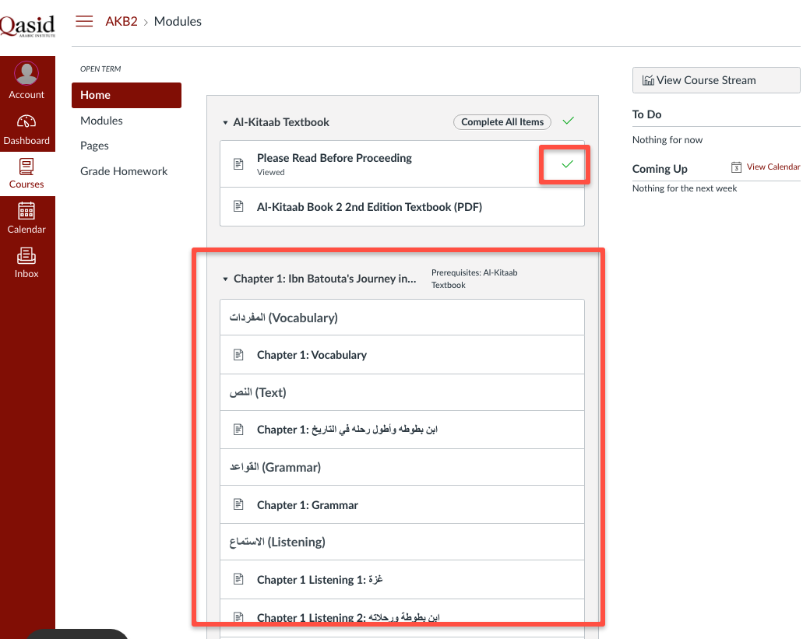Click the AKB2 breadcrumb link
The height and width of the screenshot is (639, 810).
(x=121, y=21)
